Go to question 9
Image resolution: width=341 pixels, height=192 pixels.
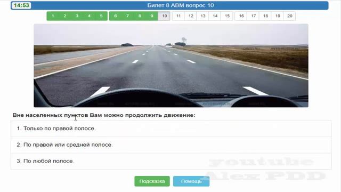[152, 16]
